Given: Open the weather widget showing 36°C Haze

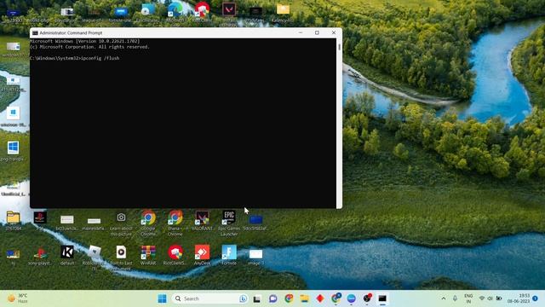Looking at the screenshot, I should [x=18, y=298].
